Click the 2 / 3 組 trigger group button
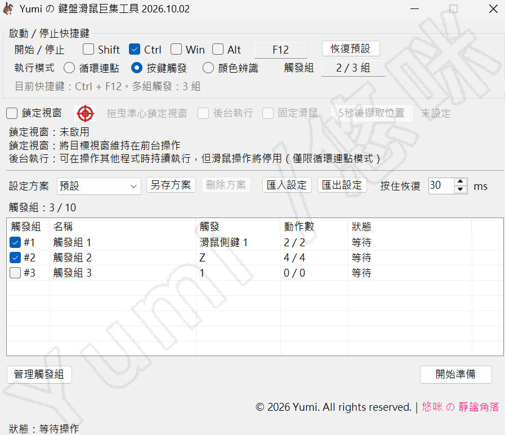The width and height of the screenshot is (505, 435). (353, 68)
